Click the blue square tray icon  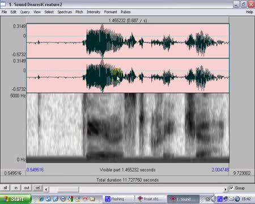pyautogui.click(x=220, y=199)
